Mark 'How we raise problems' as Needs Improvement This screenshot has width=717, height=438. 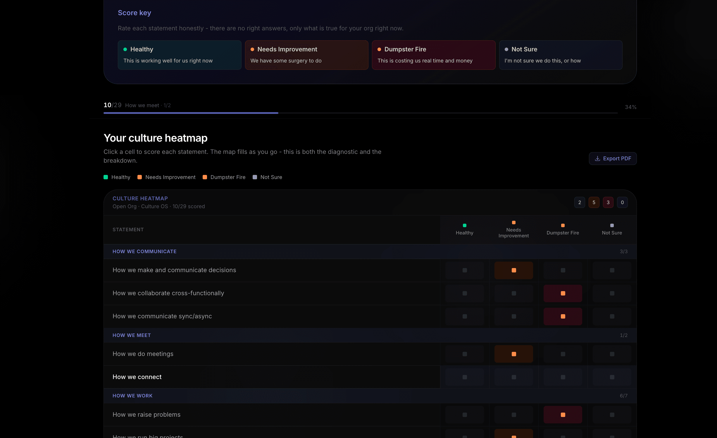(514, 415)
